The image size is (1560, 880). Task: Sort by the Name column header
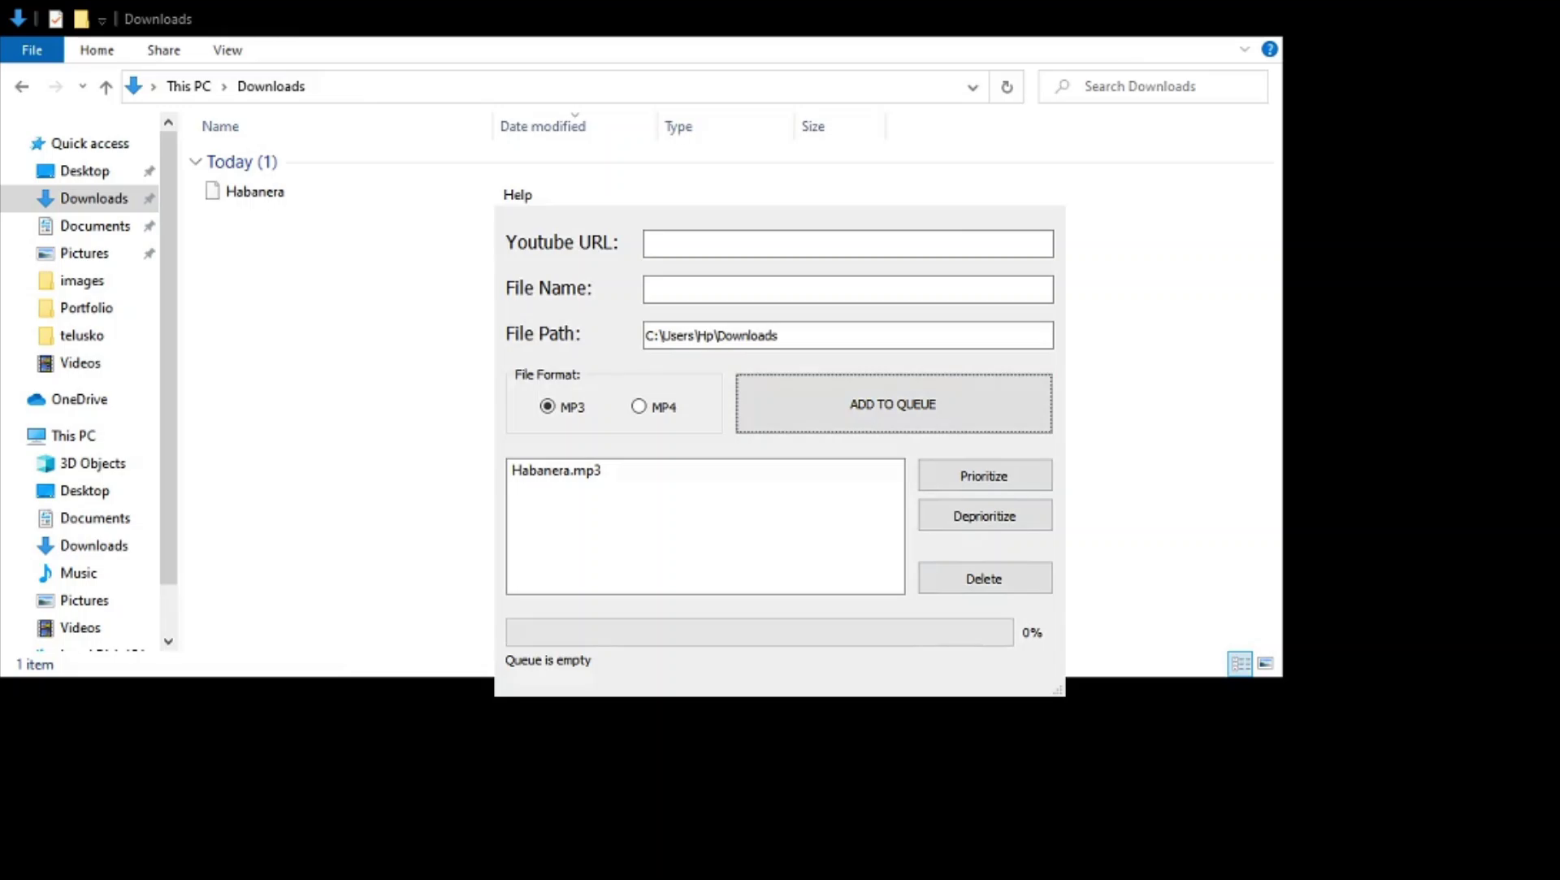click(x=220, y=126)
